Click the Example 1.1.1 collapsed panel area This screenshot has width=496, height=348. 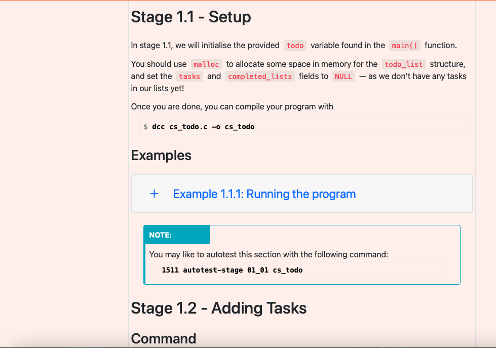[301, 194]
